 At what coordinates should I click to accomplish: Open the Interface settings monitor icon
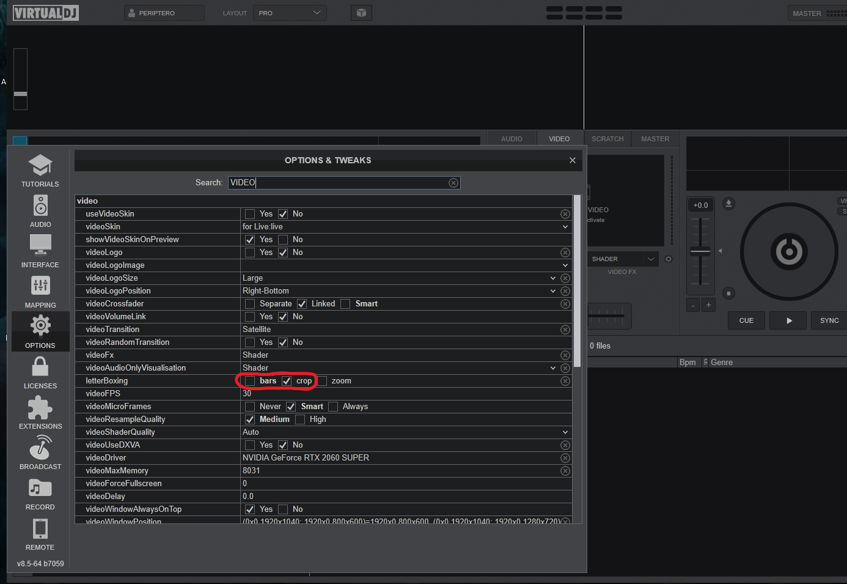(40, 245)
